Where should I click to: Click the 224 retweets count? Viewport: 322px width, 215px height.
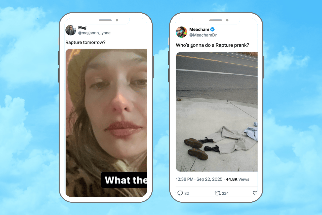point(225,193)
